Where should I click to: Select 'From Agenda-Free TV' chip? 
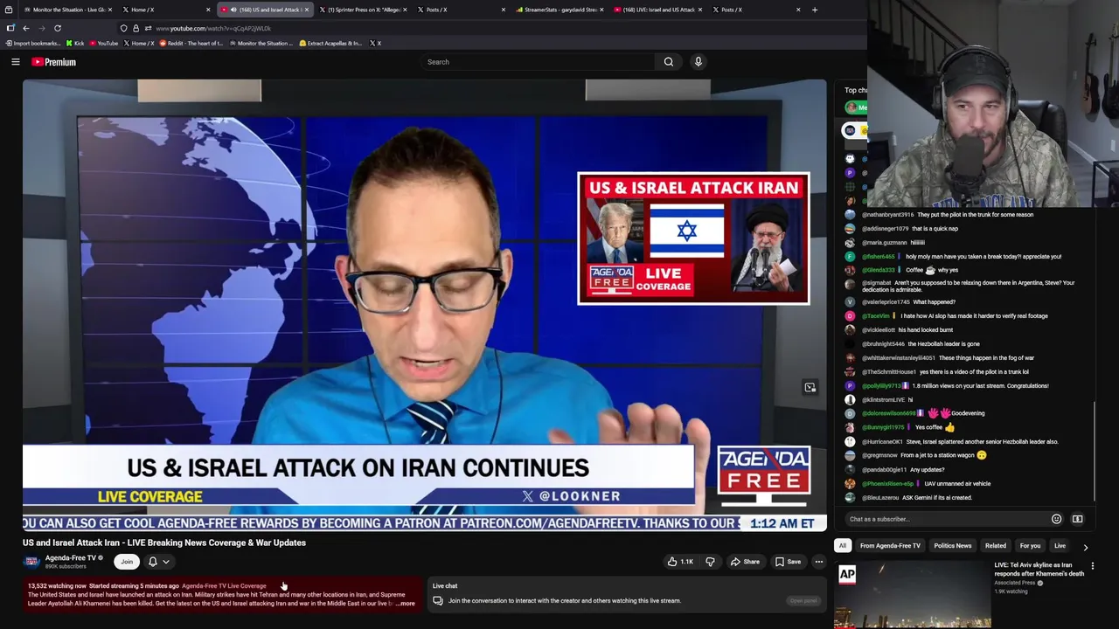[890, 546]
